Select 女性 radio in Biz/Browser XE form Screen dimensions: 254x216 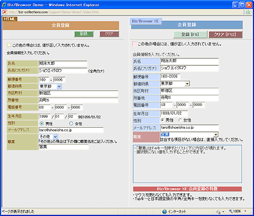click(x=180, y=120)
